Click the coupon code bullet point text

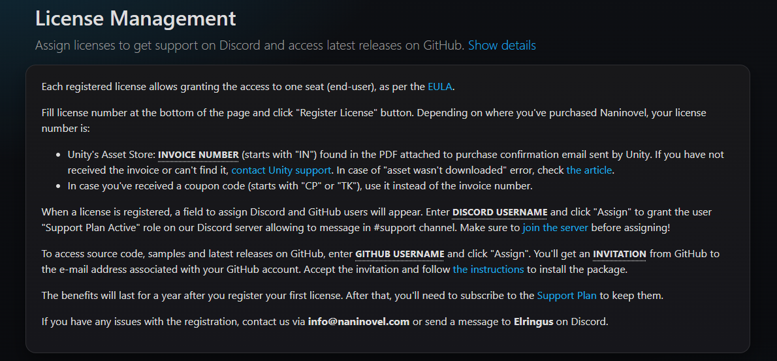pos(300,185)
